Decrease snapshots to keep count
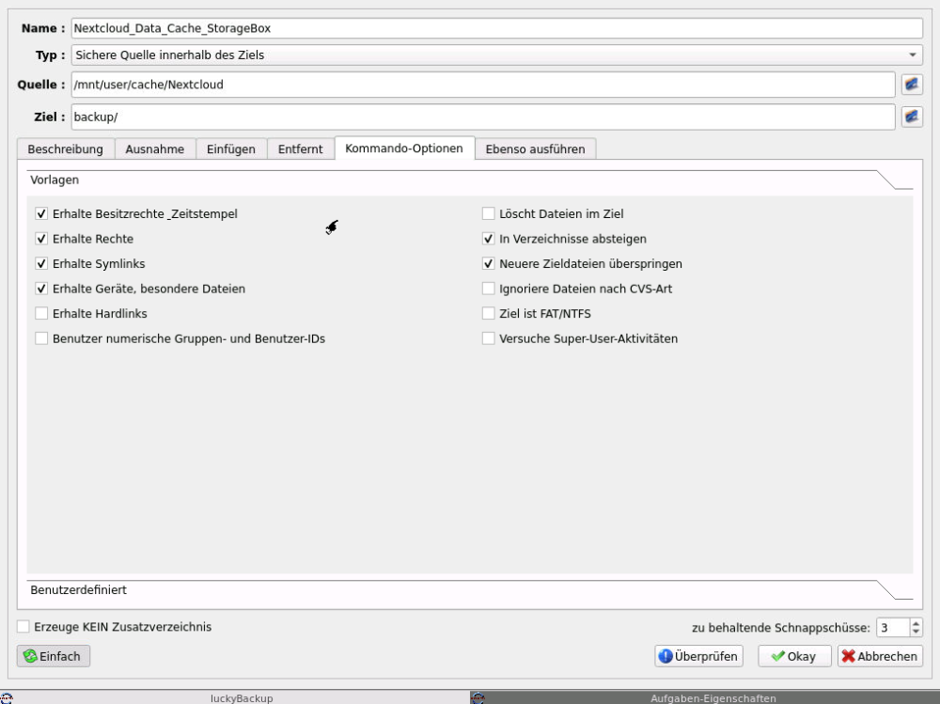Screen dimensions: 940x704 pyautogui.click(x=916, y=632)
